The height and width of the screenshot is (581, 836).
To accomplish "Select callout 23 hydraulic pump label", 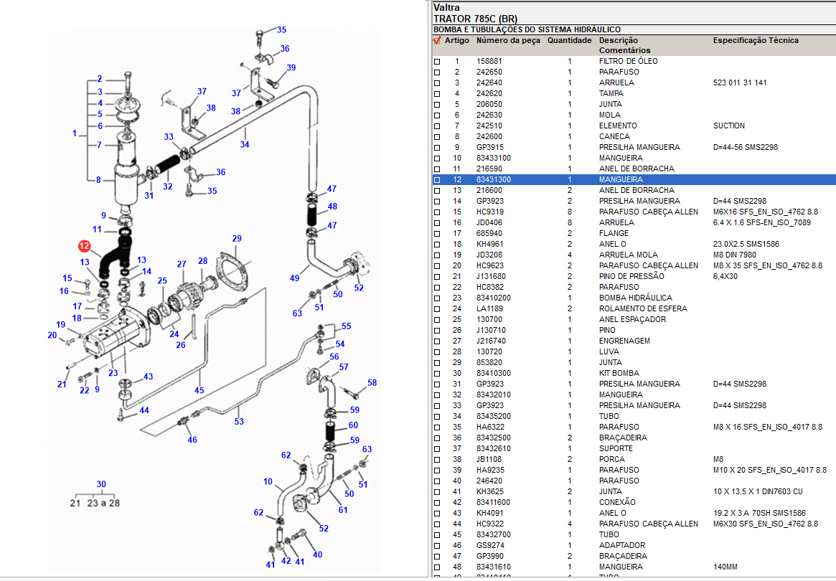I will click(x=113, y=373).
